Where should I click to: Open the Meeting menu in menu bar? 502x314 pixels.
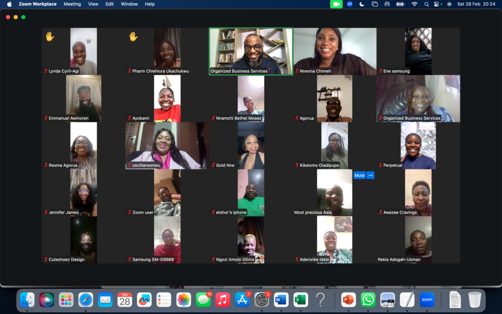tap(72, 4)
